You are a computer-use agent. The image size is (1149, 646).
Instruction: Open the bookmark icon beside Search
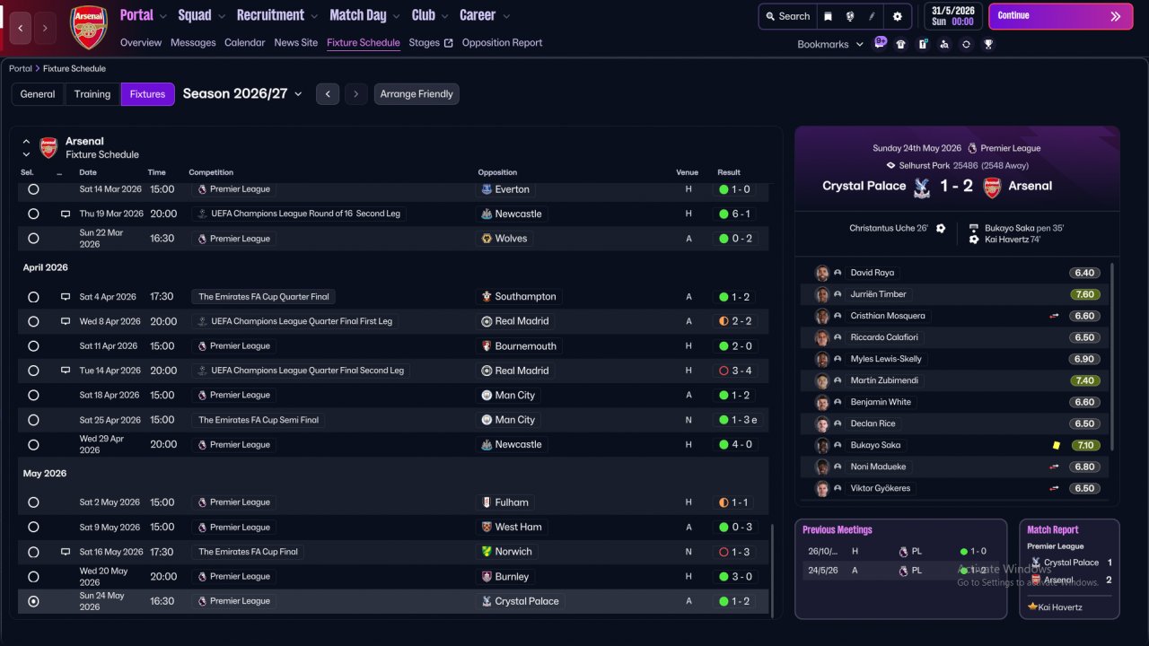coord(828,16)
